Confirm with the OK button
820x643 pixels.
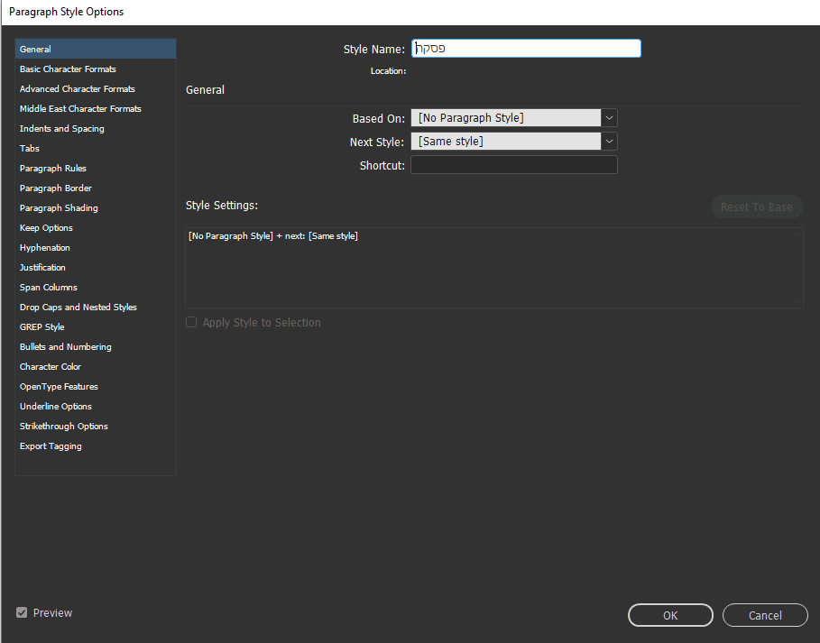pos(670,615)
